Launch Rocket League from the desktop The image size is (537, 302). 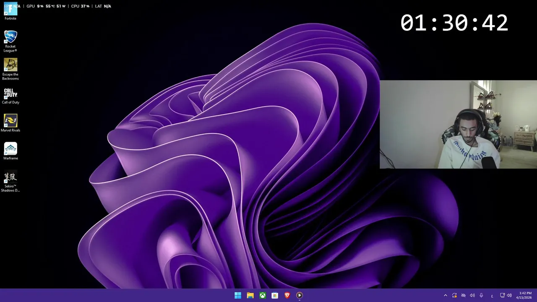coord(10,41)
